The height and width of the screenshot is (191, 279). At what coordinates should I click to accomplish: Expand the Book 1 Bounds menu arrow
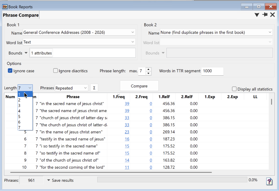[26, 53]
